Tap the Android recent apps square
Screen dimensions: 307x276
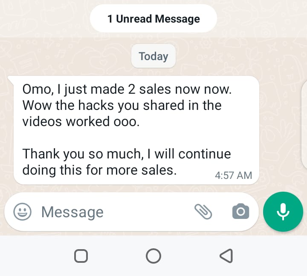pos(81,256)
